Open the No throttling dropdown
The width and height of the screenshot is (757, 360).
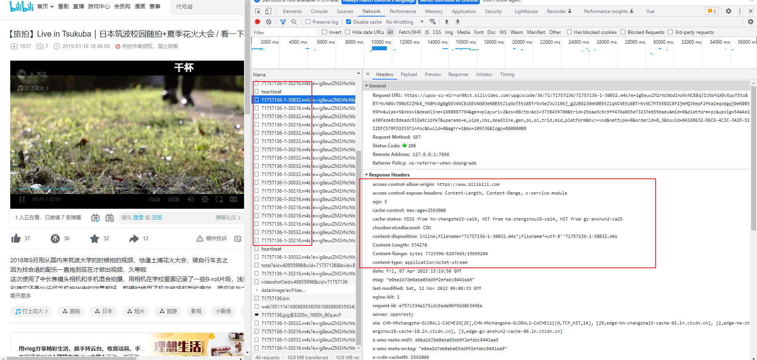tap(405, 22)
